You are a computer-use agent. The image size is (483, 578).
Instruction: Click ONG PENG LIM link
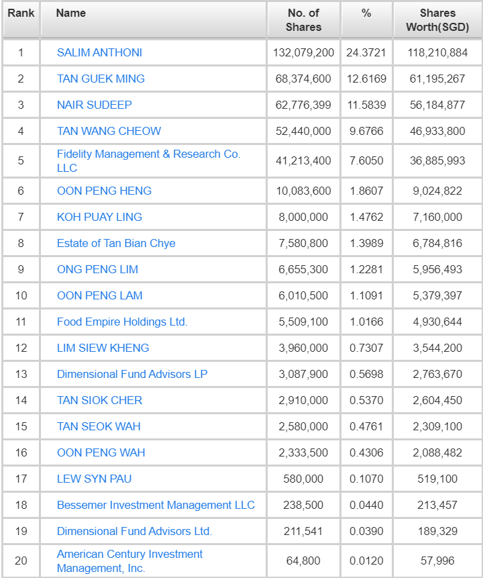pyautogui.click(x=97, y=269)
